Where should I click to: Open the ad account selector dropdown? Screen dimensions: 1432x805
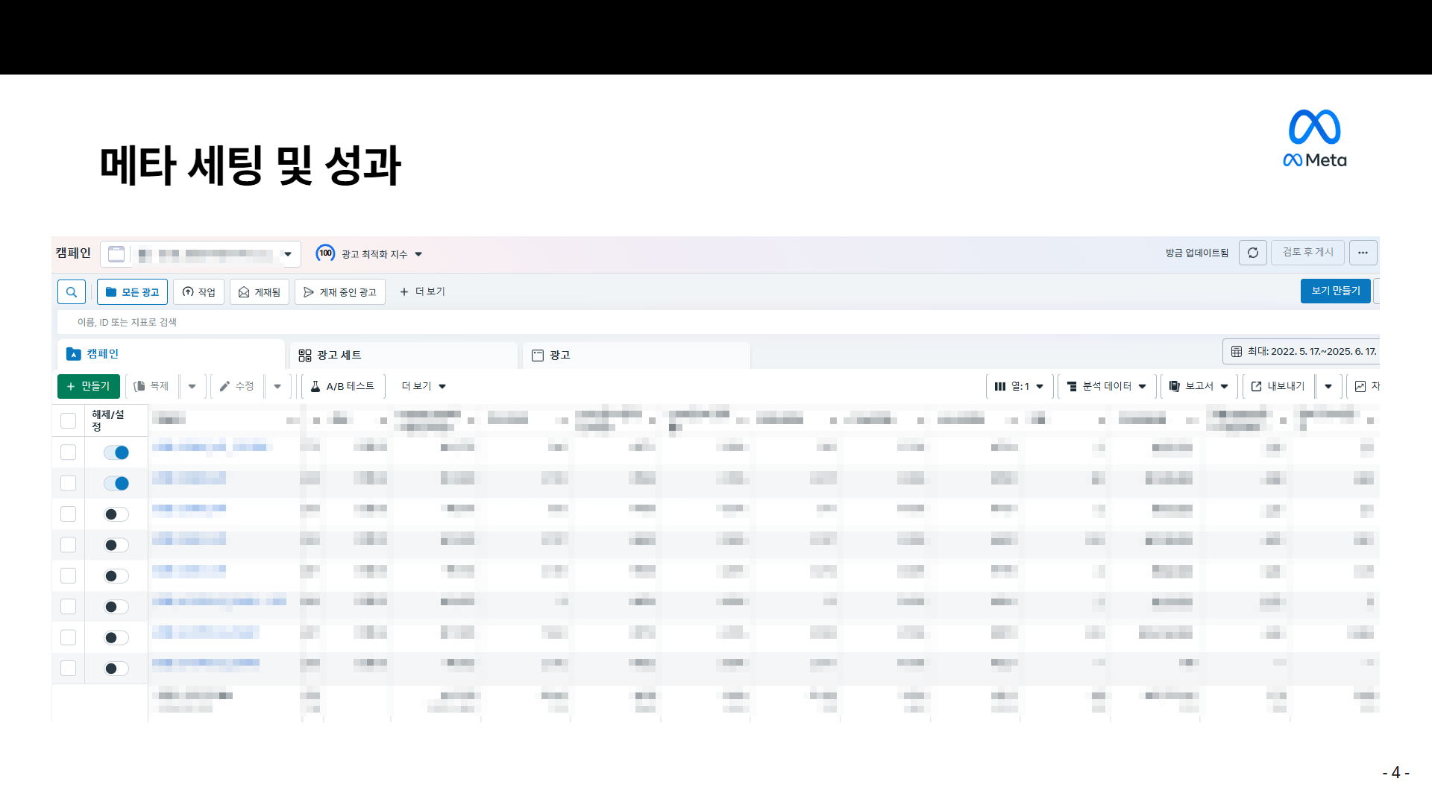click(x=201, y=254)
